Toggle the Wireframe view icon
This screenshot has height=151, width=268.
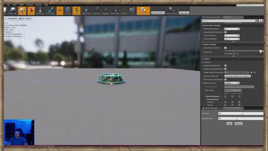(40, 10)
